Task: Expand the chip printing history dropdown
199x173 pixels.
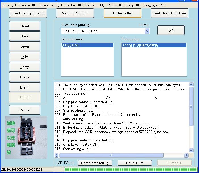Action: [147, 31]
